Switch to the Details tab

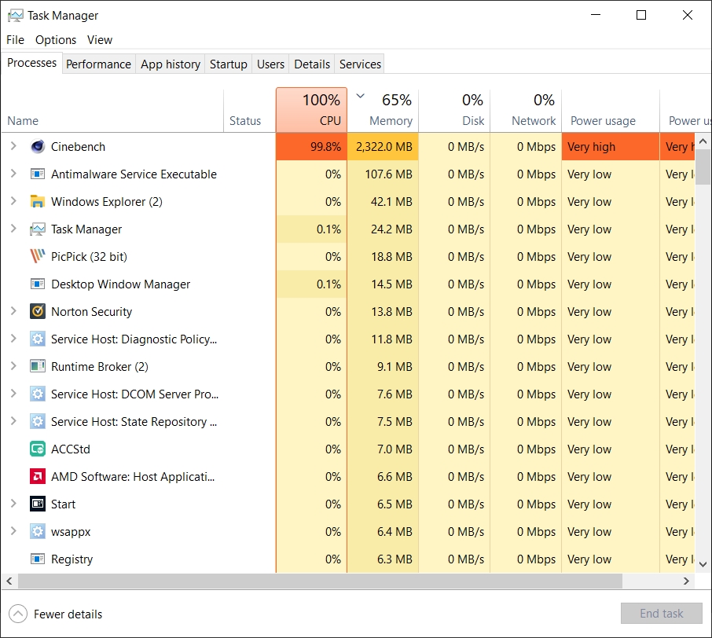tap(312, 64)
